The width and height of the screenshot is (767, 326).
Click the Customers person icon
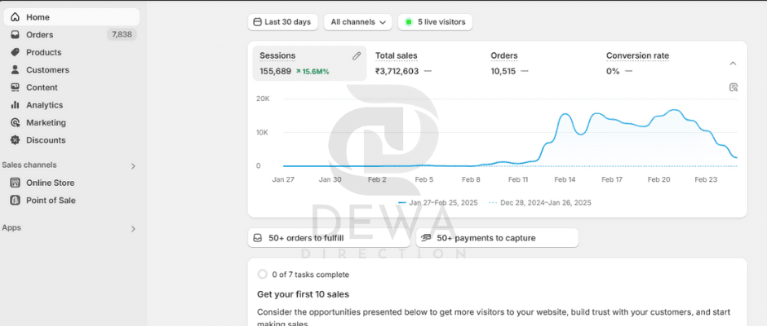pos(15,70)
